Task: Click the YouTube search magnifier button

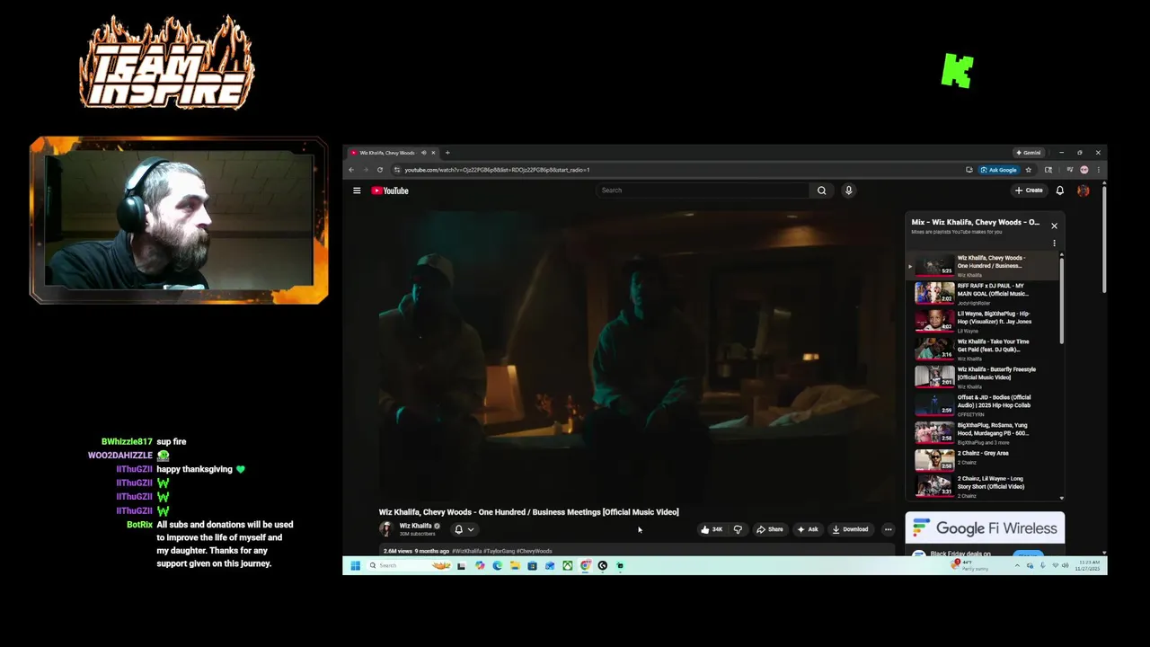Action: 821,191
